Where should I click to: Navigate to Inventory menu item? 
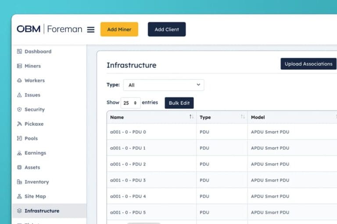(x=36, y=182)
